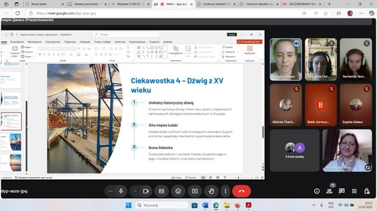Toggle captions in the Meet toolbar
Image resolution: width=377 pixels, height=211 pixels.
[x=161, y=191]
